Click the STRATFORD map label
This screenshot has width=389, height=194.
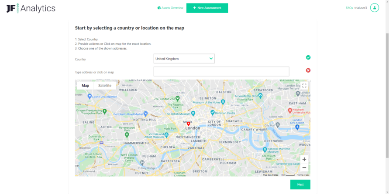[x=263, y=90]
